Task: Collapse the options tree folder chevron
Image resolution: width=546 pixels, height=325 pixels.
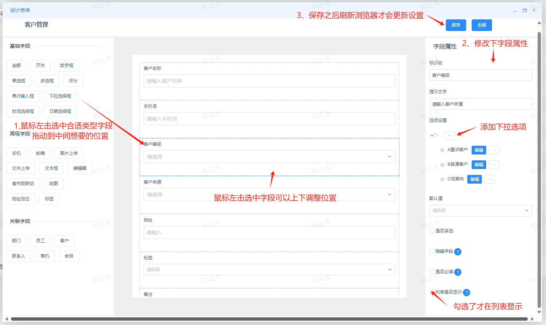Action: coord(432,136)
